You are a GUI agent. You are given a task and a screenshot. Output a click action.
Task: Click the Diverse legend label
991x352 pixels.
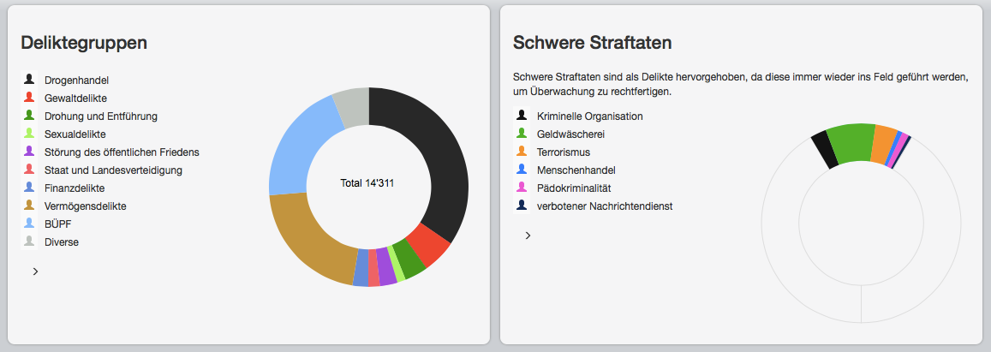click(62, 242)
